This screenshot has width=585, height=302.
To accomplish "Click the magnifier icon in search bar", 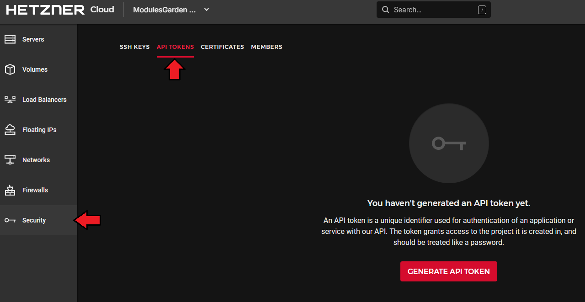I will pyautogui.click(x=386, y=10).
